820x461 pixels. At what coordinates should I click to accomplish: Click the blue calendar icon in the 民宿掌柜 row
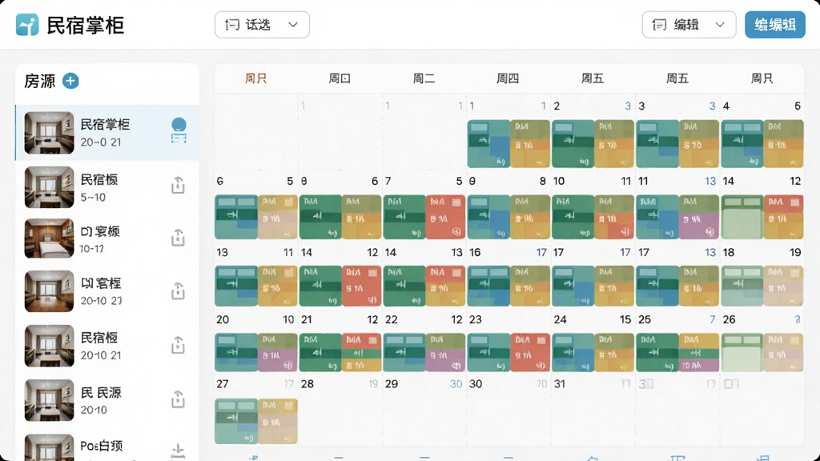(179, 130)
